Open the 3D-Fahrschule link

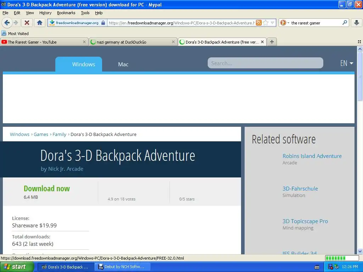pos(300,189)
